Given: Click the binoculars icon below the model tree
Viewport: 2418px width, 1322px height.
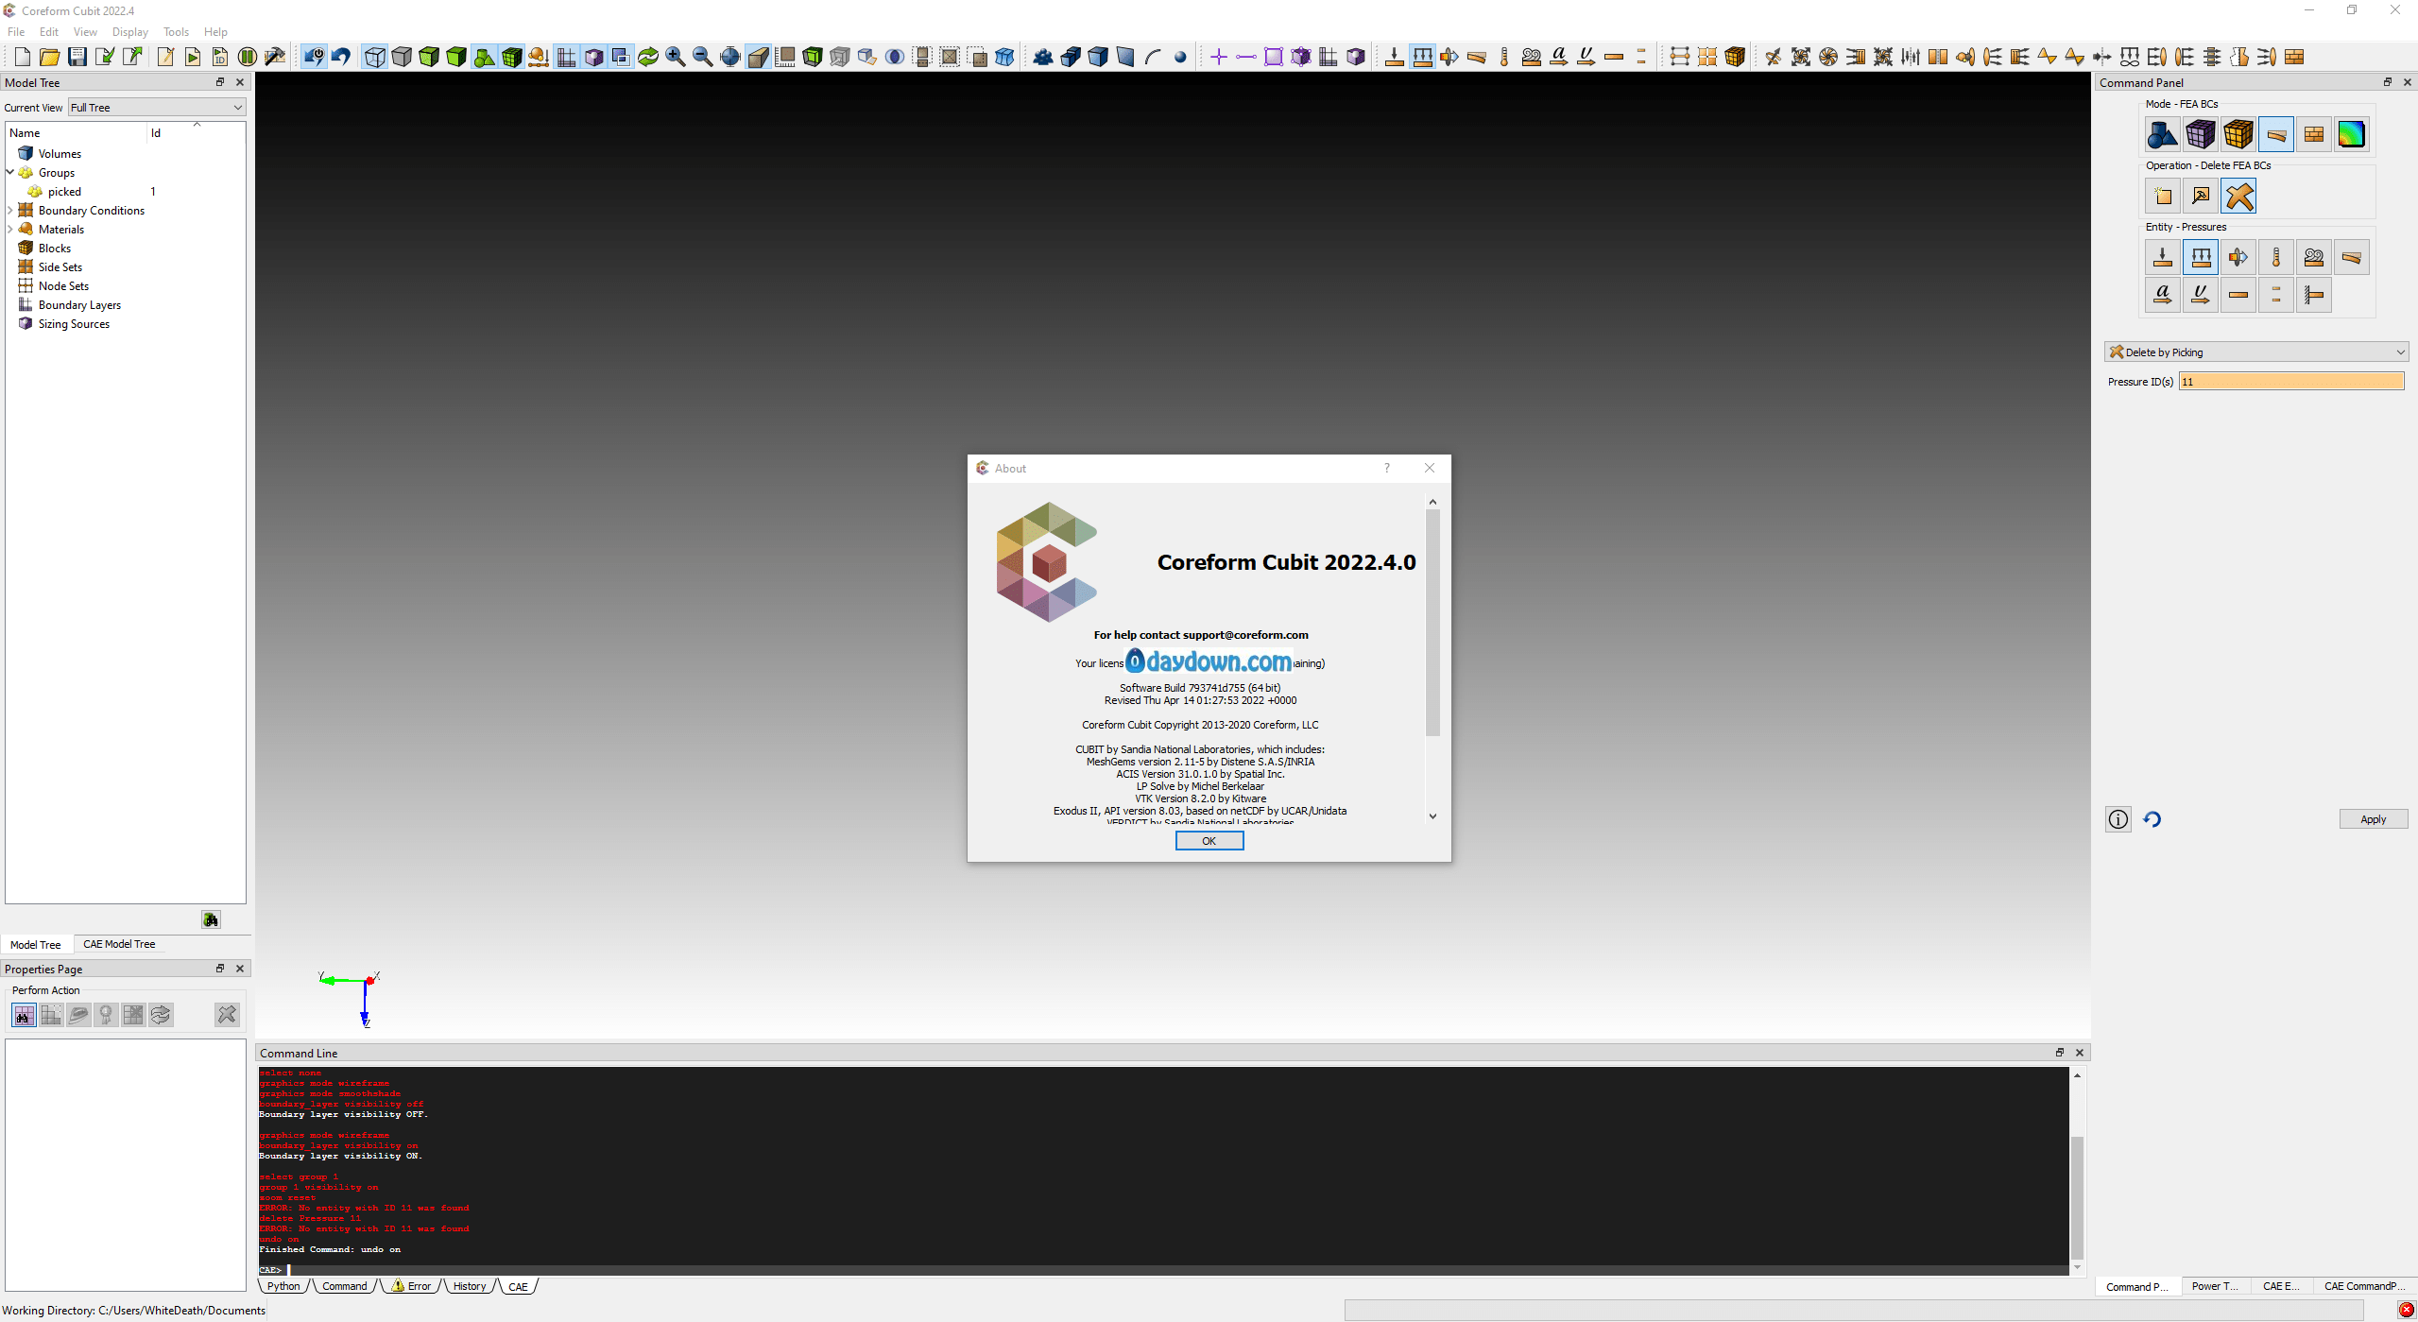Looking at the screenshot, I should point(211,919).
